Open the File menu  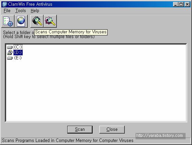pos(7,11)
